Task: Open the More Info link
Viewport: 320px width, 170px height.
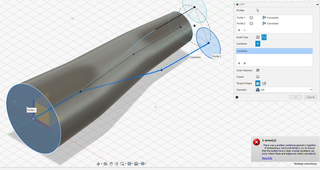Action: pyautogui.click(x=267, y=158)
